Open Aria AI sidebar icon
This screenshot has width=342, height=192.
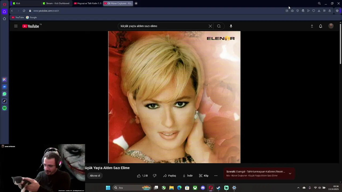(x=4, y=79)
